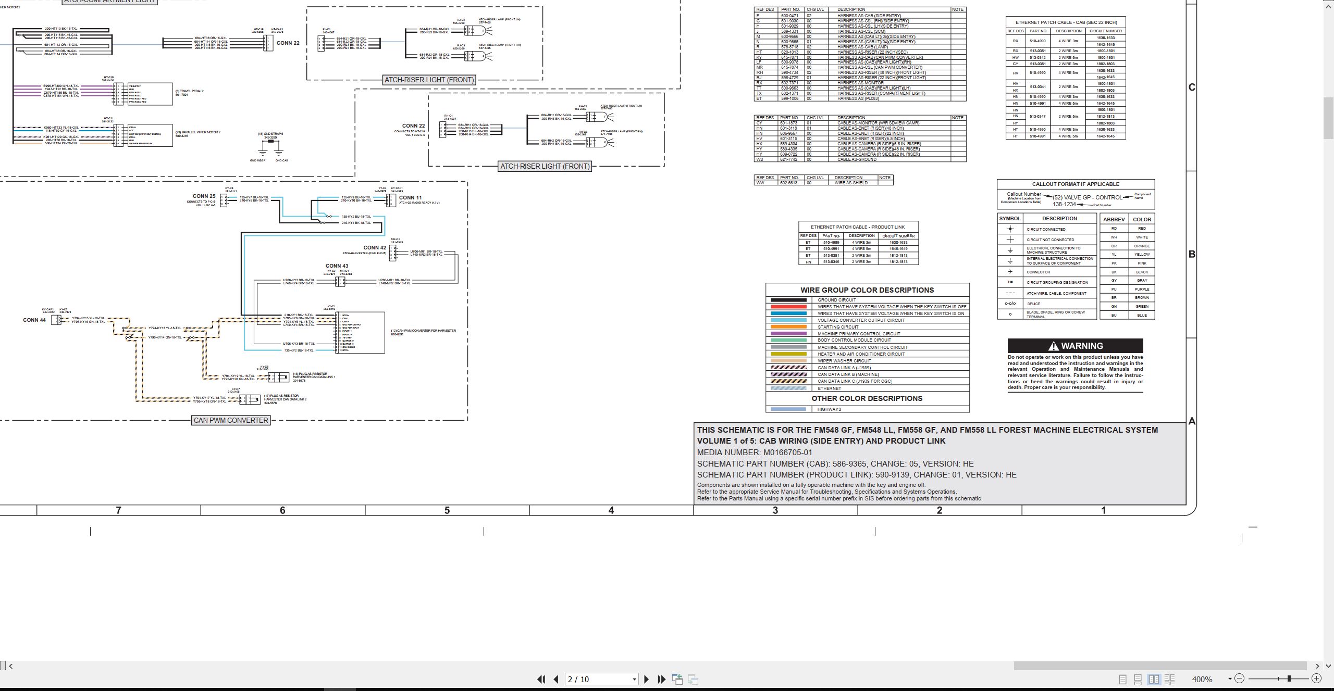
Task: Switch to single page layout
Action: point(1123,679)
